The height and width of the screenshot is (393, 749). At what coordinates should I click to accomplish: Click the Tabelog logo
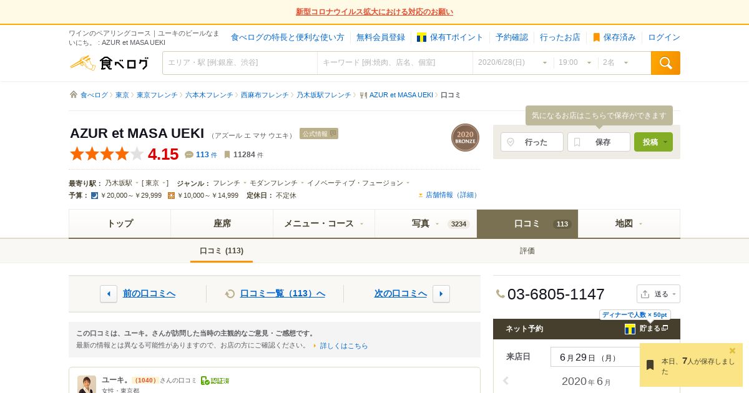coord(109,63)
